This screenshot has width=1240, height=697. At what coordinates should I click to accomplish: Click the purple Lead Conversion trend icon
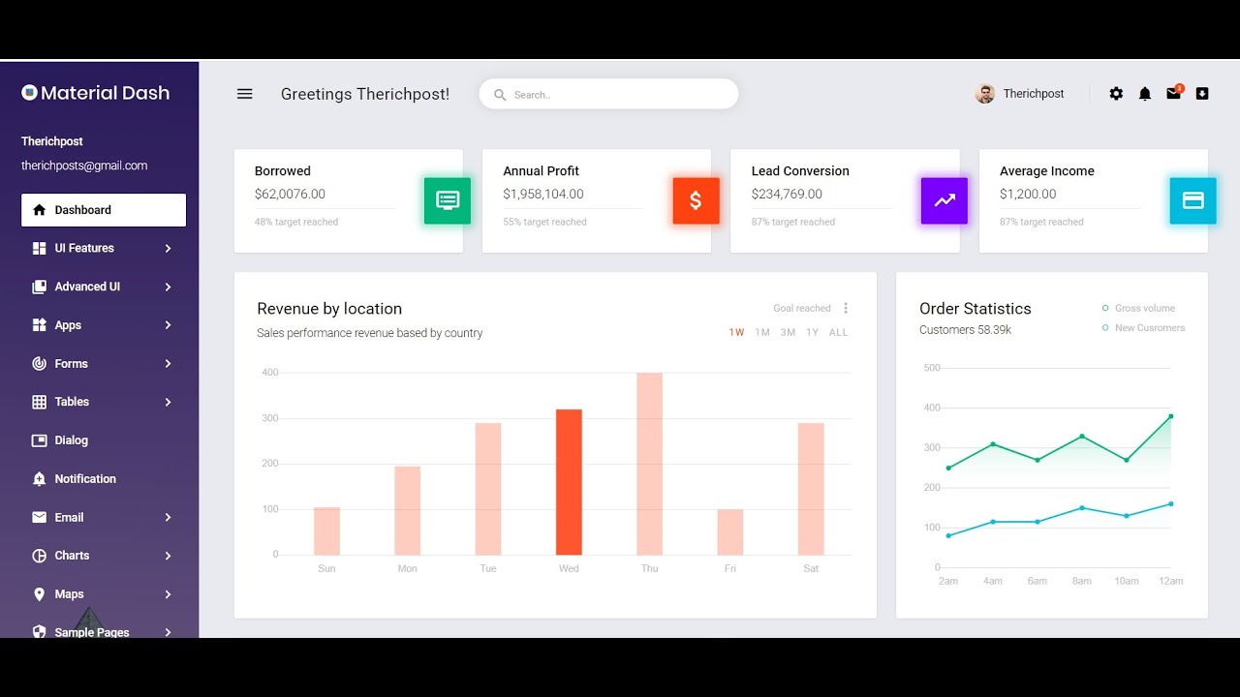(x=945, y=200)
